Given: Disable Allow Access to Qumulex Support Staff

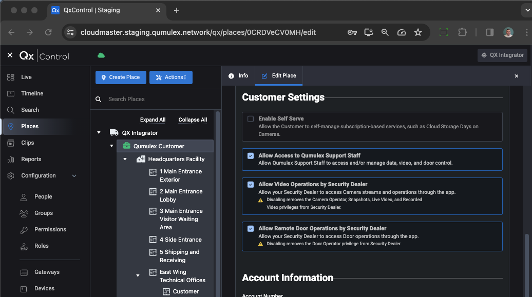Looking at the screenshot, I should pos(250,156).
